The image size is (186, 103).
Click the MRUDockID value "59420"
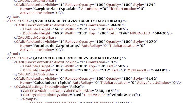pyautogui.click(x=160, y=33)
